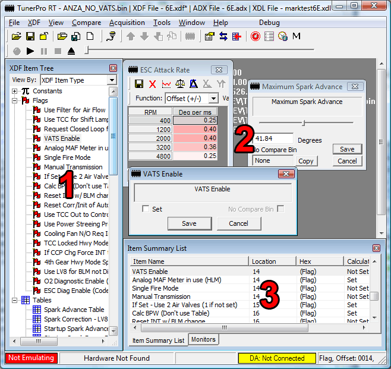The width and height of the screenshot is (391, 369).
Task: Select Single Fire Mode in the flags tree
Action: point(67,157)
